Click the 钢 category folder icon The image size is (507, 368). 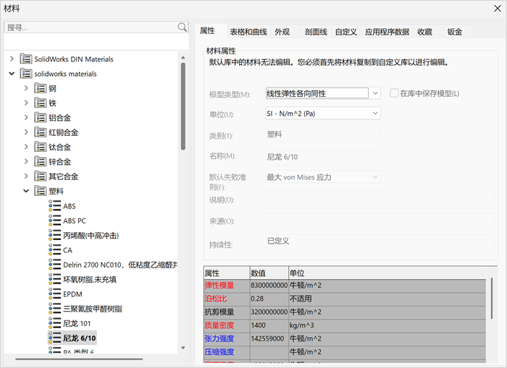point(41,88)
